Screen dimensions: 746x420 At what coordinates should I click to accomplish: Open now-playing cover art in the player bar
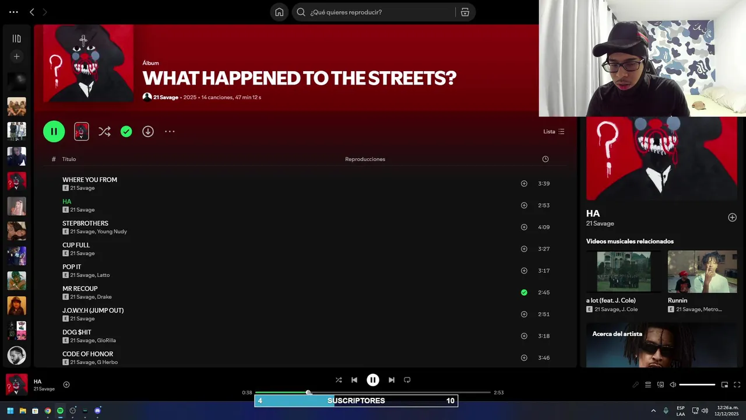pyautogui.click(x=16, y=384)
